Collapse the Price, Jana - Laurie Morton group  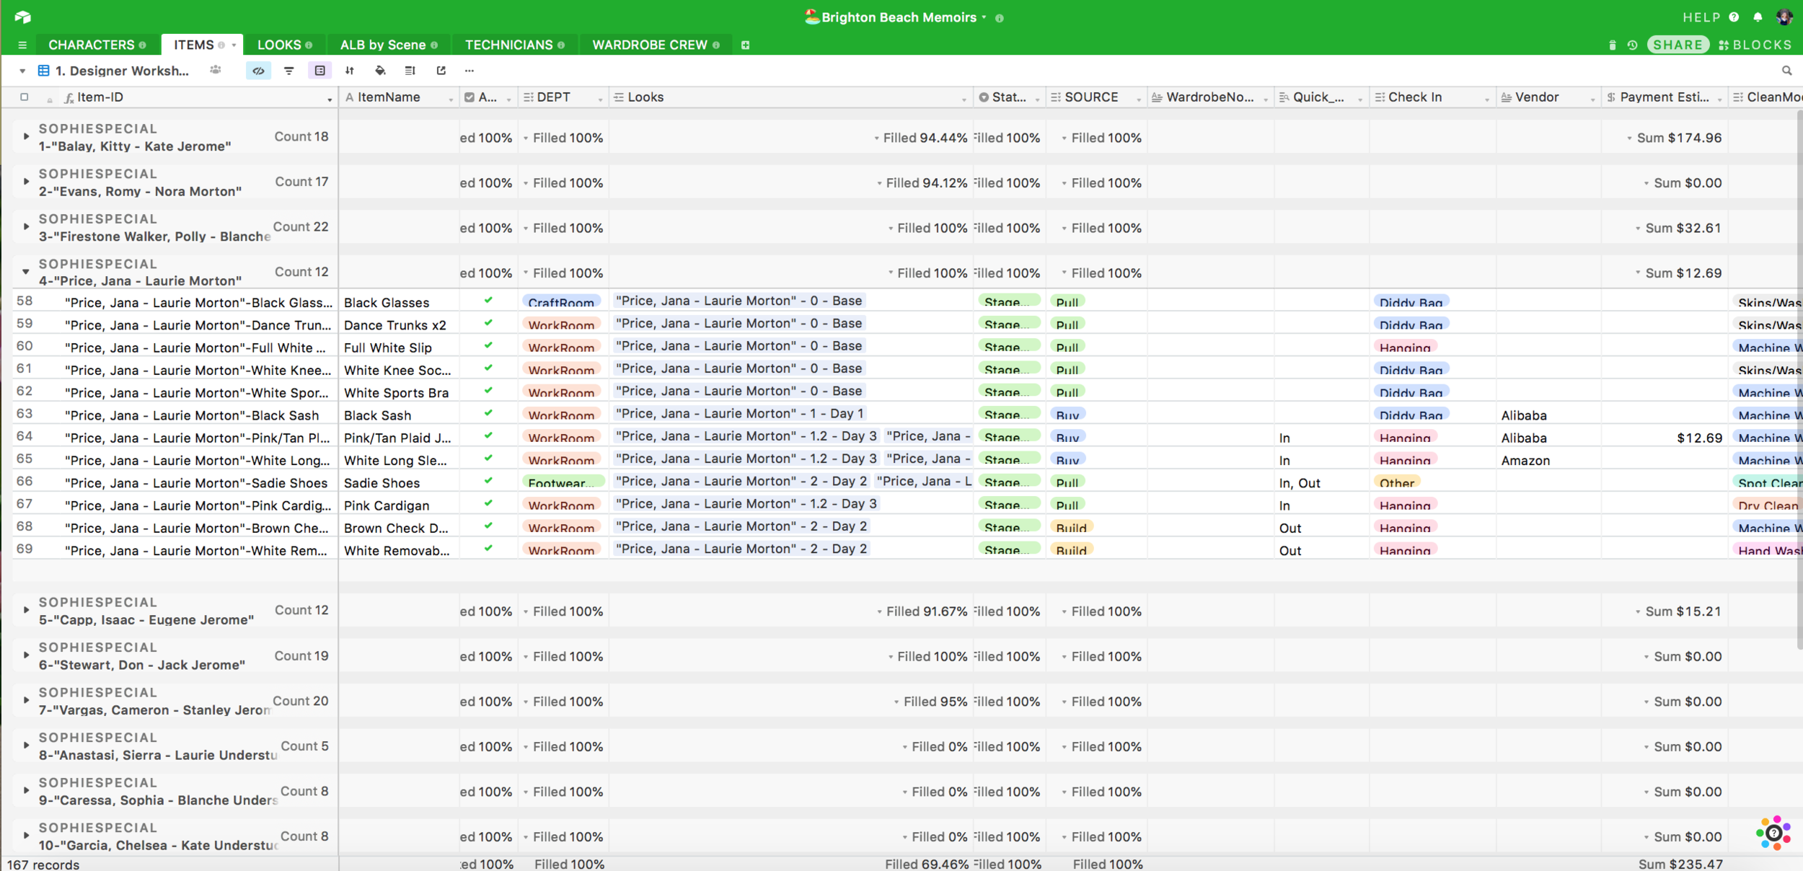26,272
